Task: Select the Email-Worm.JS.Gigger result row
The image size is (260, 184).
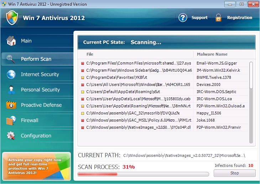Action: 164,63
